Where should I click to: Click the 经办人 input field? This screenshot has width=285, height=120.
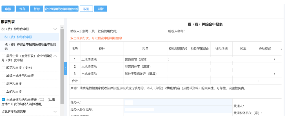(x=177, y=102)
